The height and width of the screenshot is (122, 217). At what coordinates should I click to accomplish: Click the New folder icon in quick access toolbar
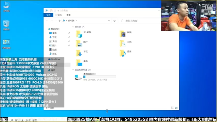[55, 11]
